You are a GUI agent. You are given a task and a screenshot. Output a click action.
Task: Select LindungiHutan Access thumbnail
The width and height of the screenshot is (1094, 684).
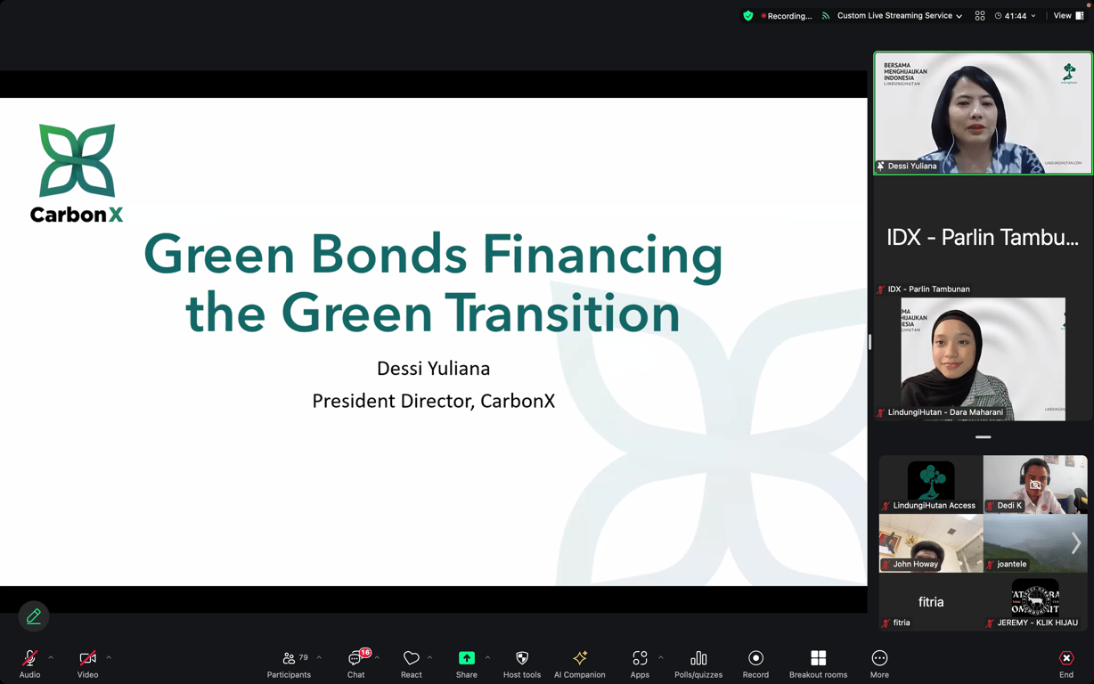coord(931,484)
